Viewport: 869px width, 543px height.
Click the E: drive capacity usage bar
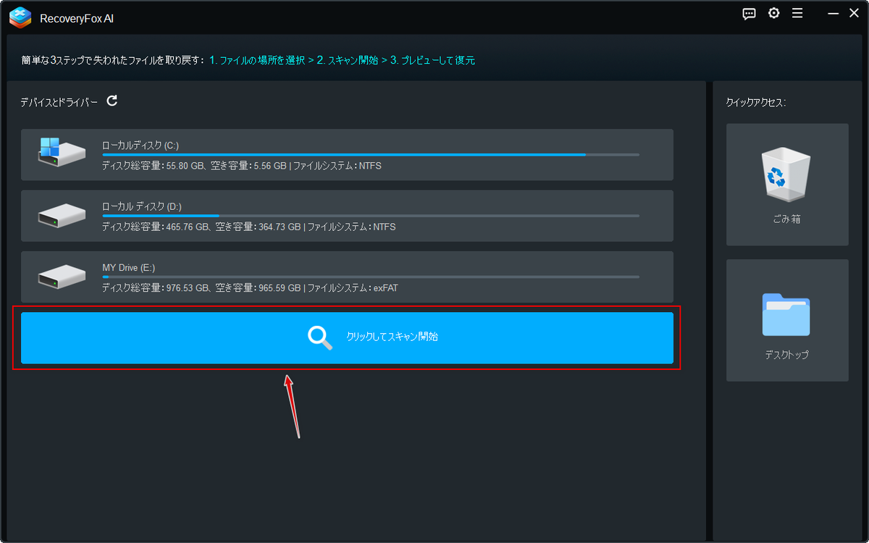(x=369, y=276)
